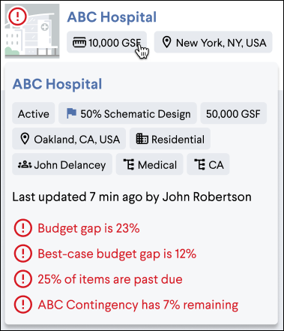284x331 pixels.
Task: Open the ABC Hospital title link at top
Action: [112, 17]
